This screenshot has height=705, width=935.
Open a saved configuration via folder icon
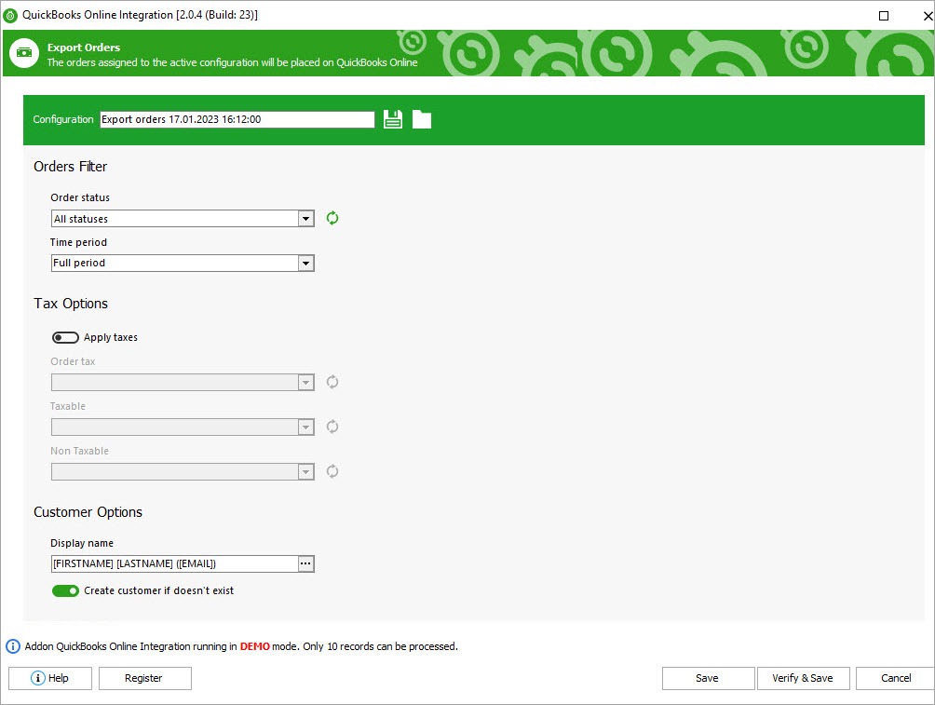coord(421,118)
